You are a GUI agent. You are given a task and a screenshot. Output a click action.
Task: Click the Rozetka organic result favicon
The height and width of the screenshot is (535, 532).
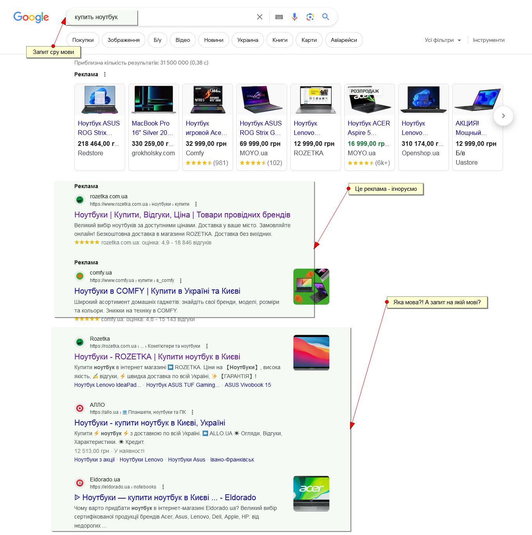tap(80, 342)
